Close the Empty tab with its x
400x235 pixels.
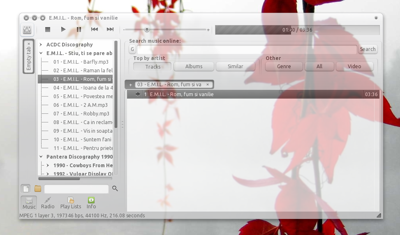[x=29, y=44]
